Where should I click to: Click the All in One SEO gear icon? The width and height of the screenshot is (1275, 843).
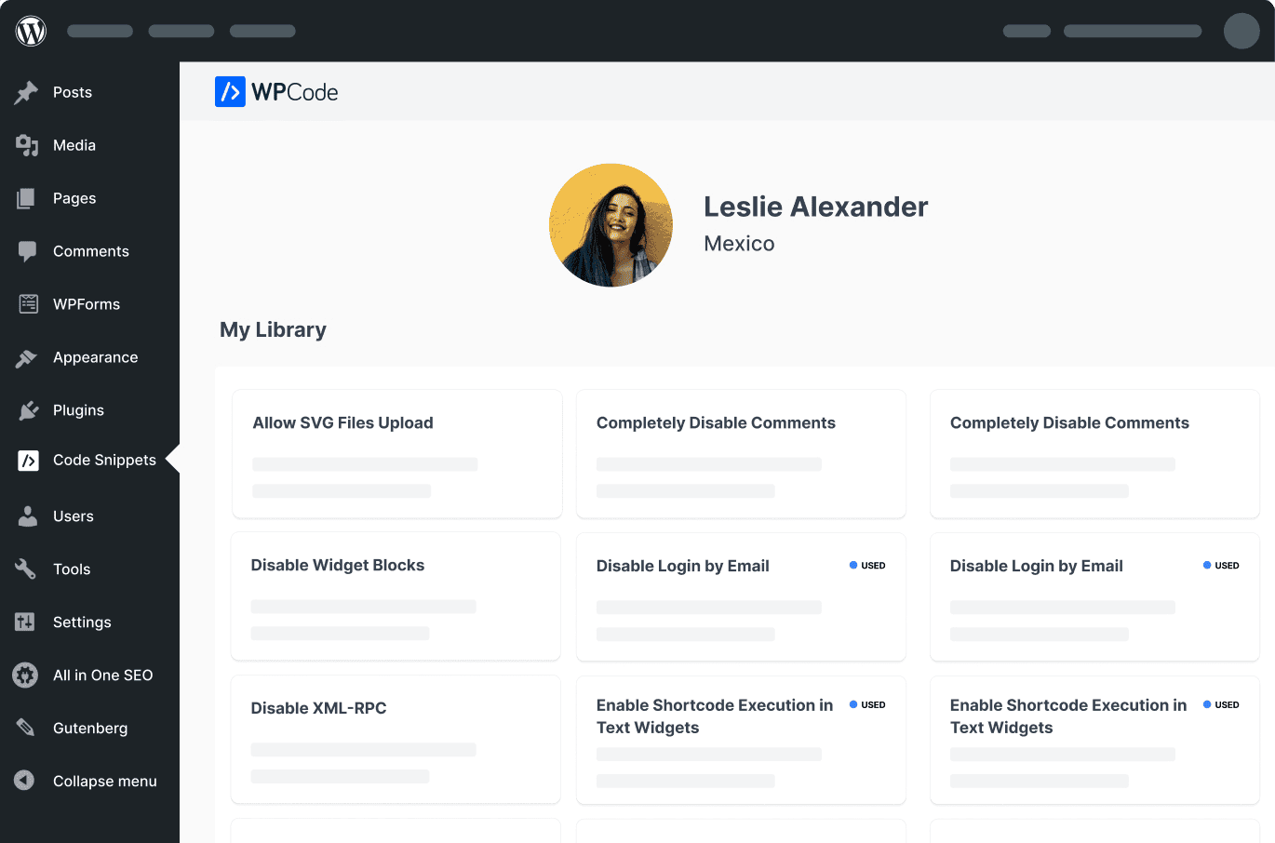click(x=25, y=676)
